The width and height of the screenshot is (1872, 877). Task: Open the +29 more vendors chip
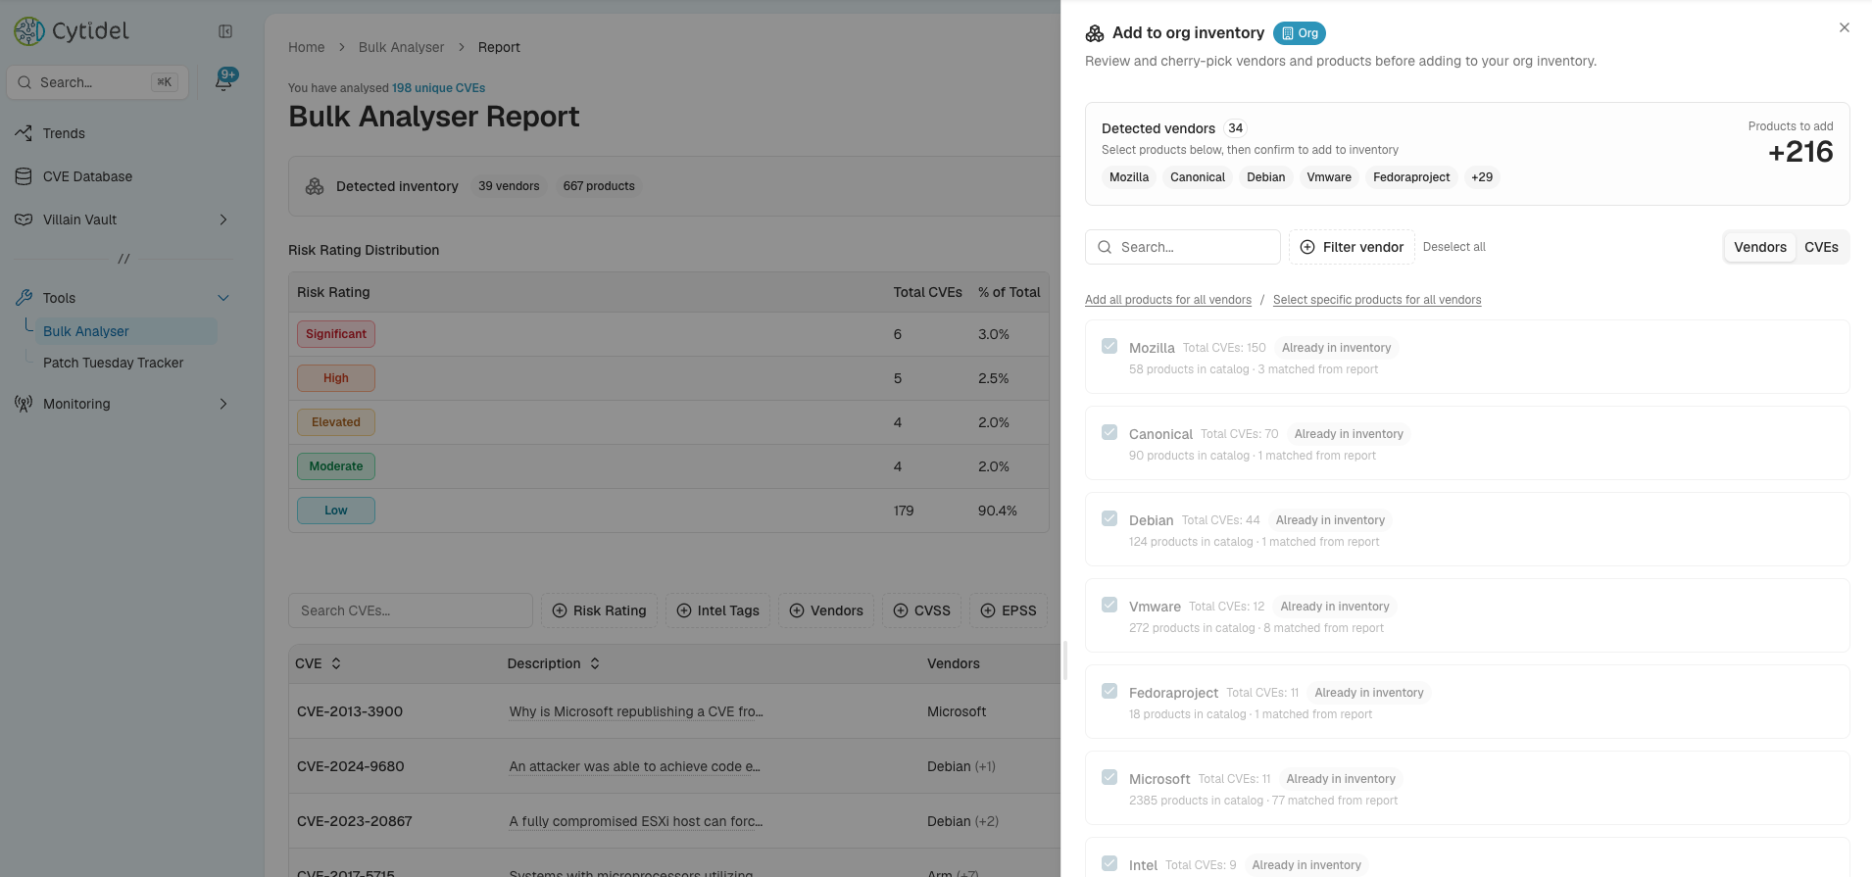(x=1482, y=177)
